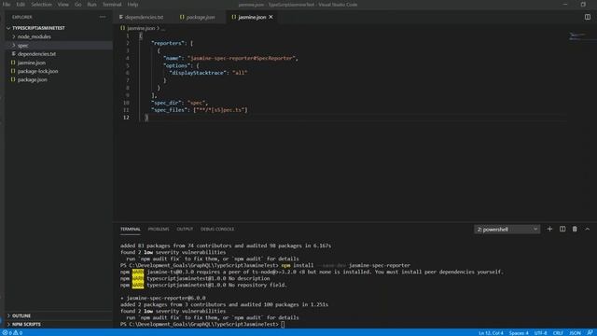Expand the NPM SCRIPTS section

pyautogui.click(x=26, y=325)
